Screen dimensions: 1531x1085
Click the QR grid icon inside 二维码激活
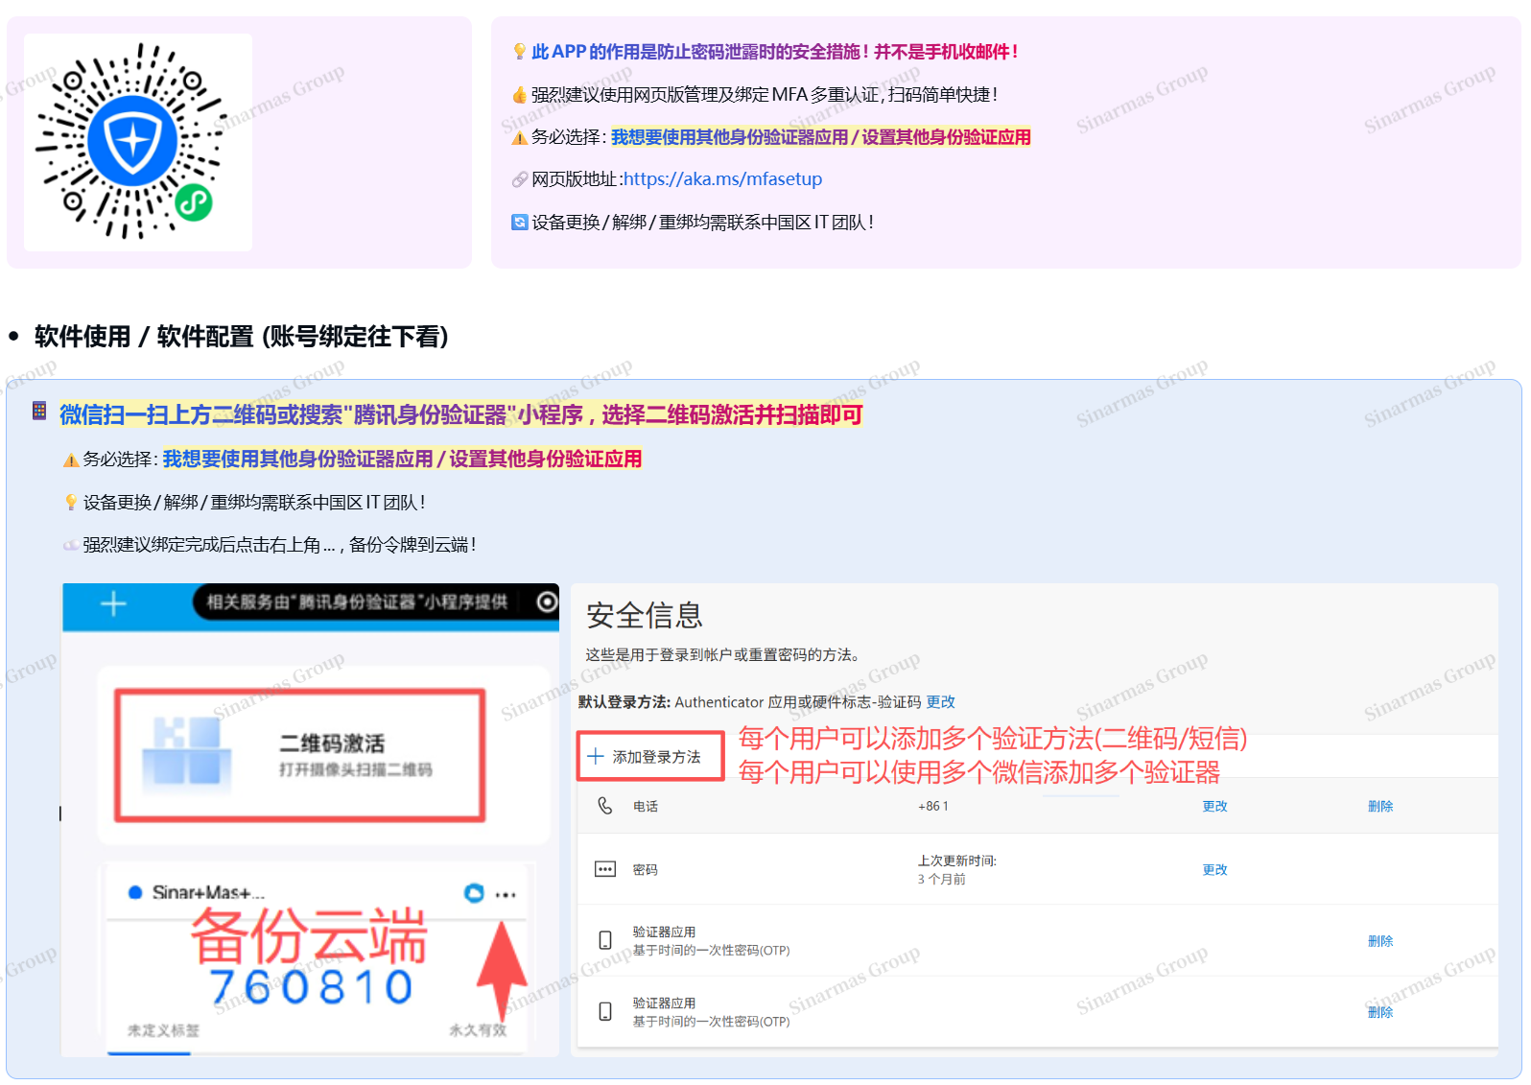point(187,751)
